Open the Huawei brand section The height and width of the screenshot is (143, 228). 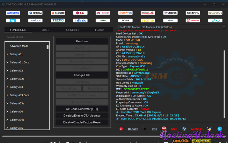103,13
